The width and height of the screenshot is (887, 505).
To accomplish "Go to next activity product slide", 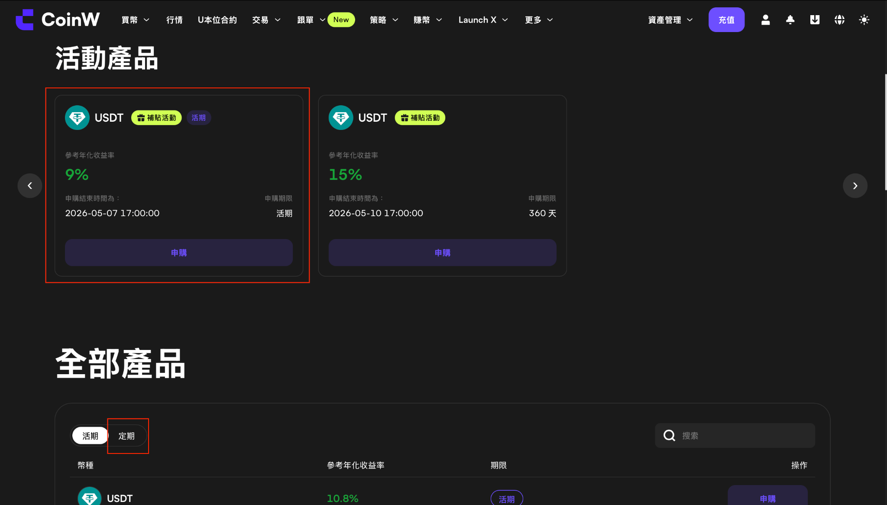I will pos(855,186).
